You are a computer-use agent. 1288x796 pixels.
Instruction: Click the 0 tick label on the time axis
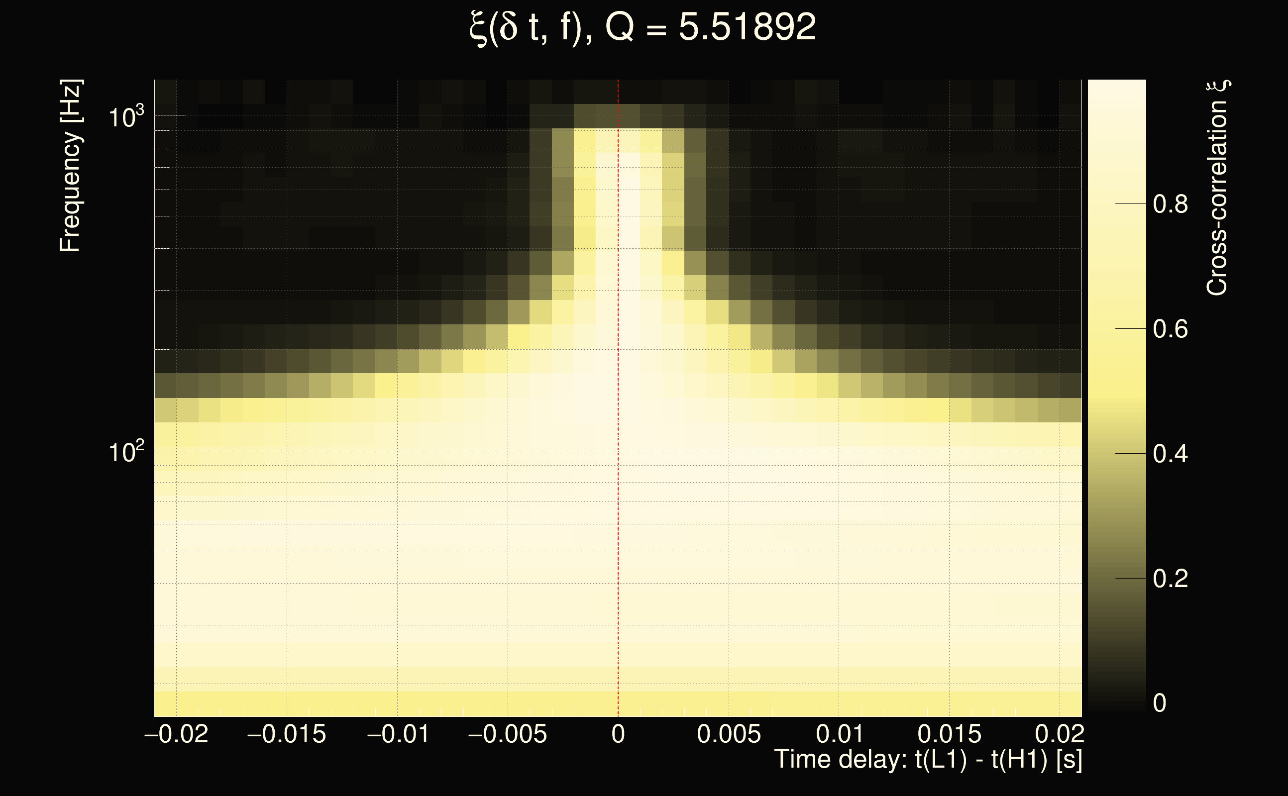[x=618, y=734]
